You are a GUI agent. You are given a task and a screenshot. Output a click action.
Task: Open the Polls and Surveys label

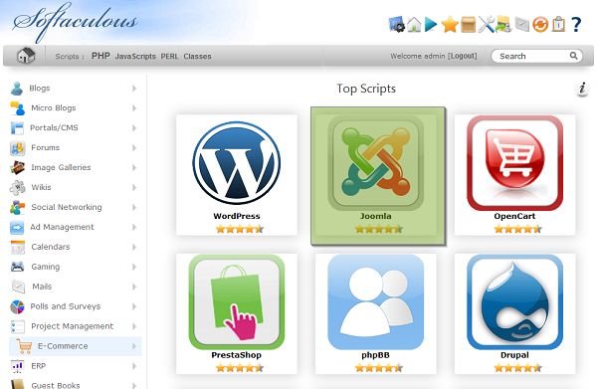[x=66, y=306]
